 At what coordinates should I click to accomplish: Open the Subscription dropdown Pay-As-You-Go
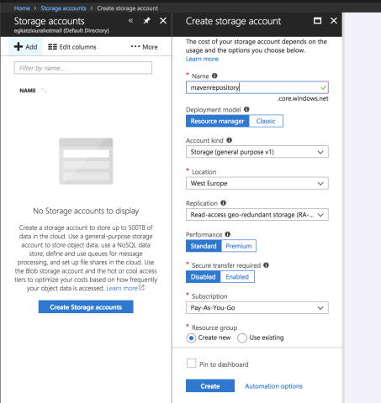pyautogui.click(x=257, y=307)
